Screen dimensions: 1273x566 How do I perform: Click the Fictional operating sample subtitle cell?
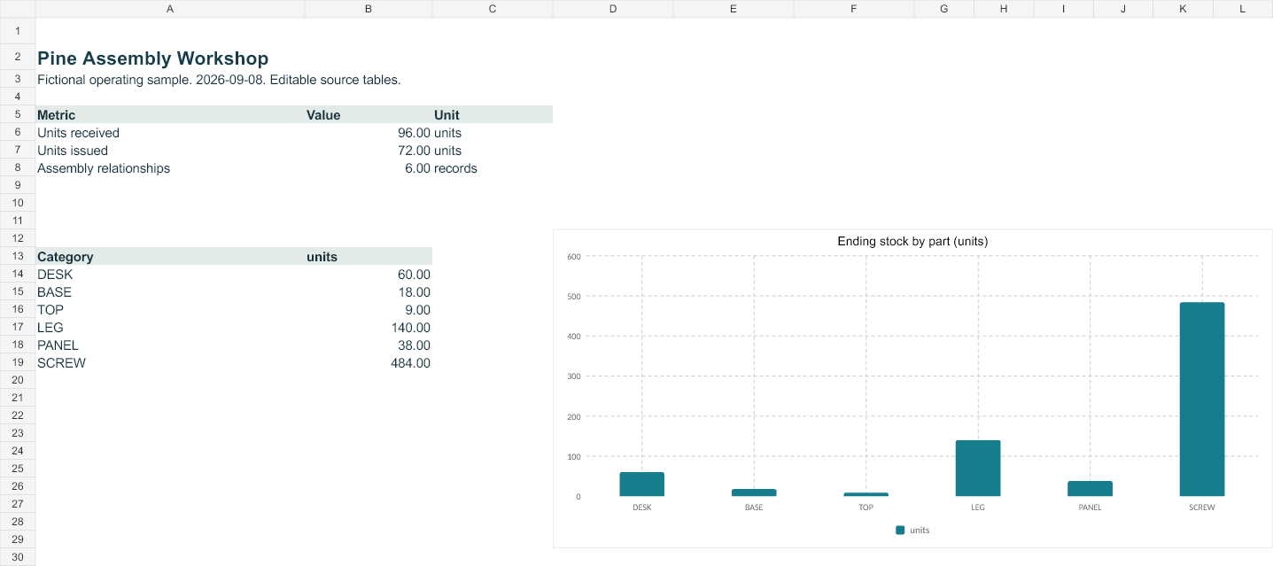[170, 80]
